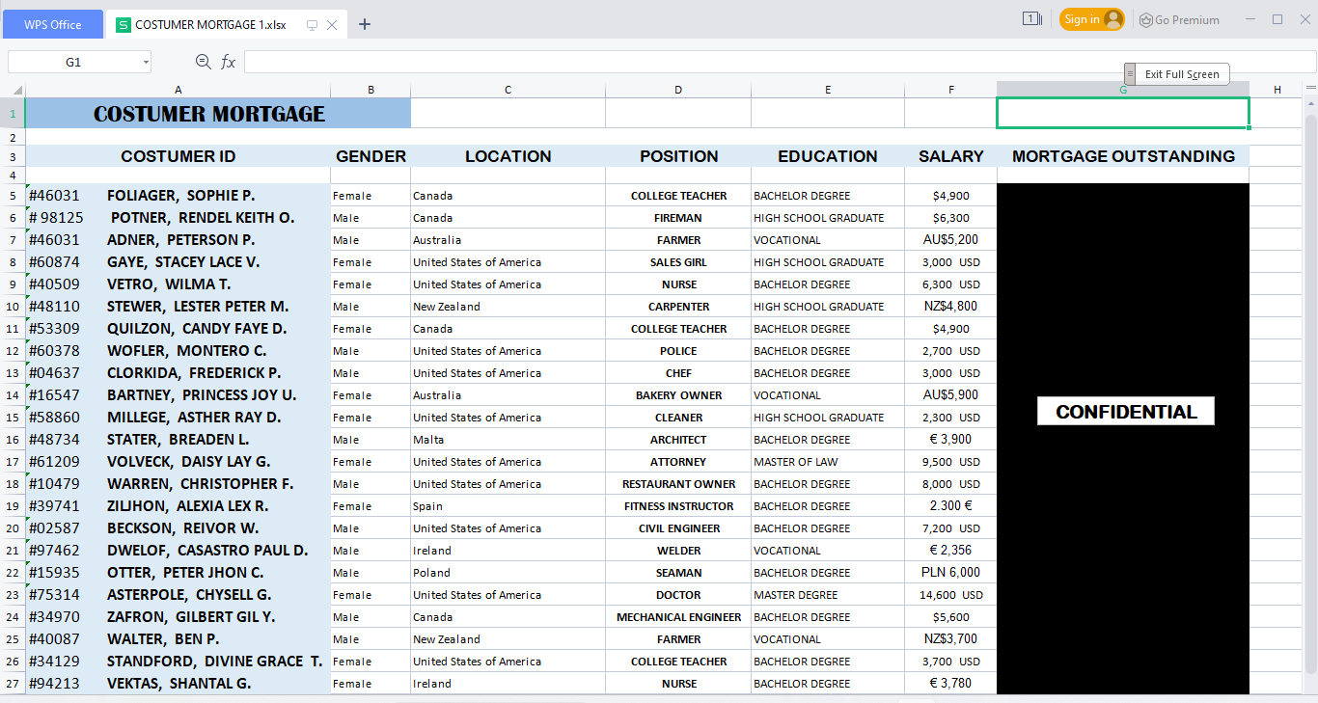Viewport: 1318px width, 703px height.
Task: Select column F header
Action: point(950,90)
